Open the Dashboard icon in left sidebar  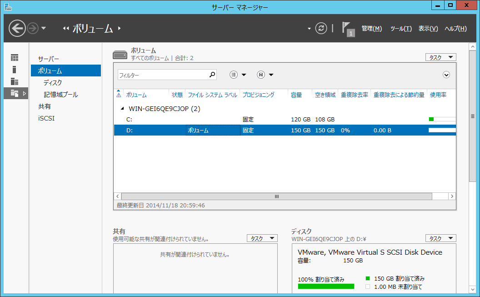click(x=15, y=58)
